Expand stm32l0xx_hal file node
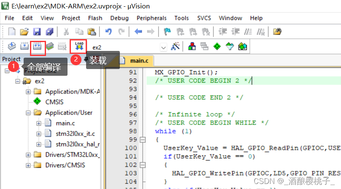The height and width of the screenshot is (189, 341). click(39, 144)
